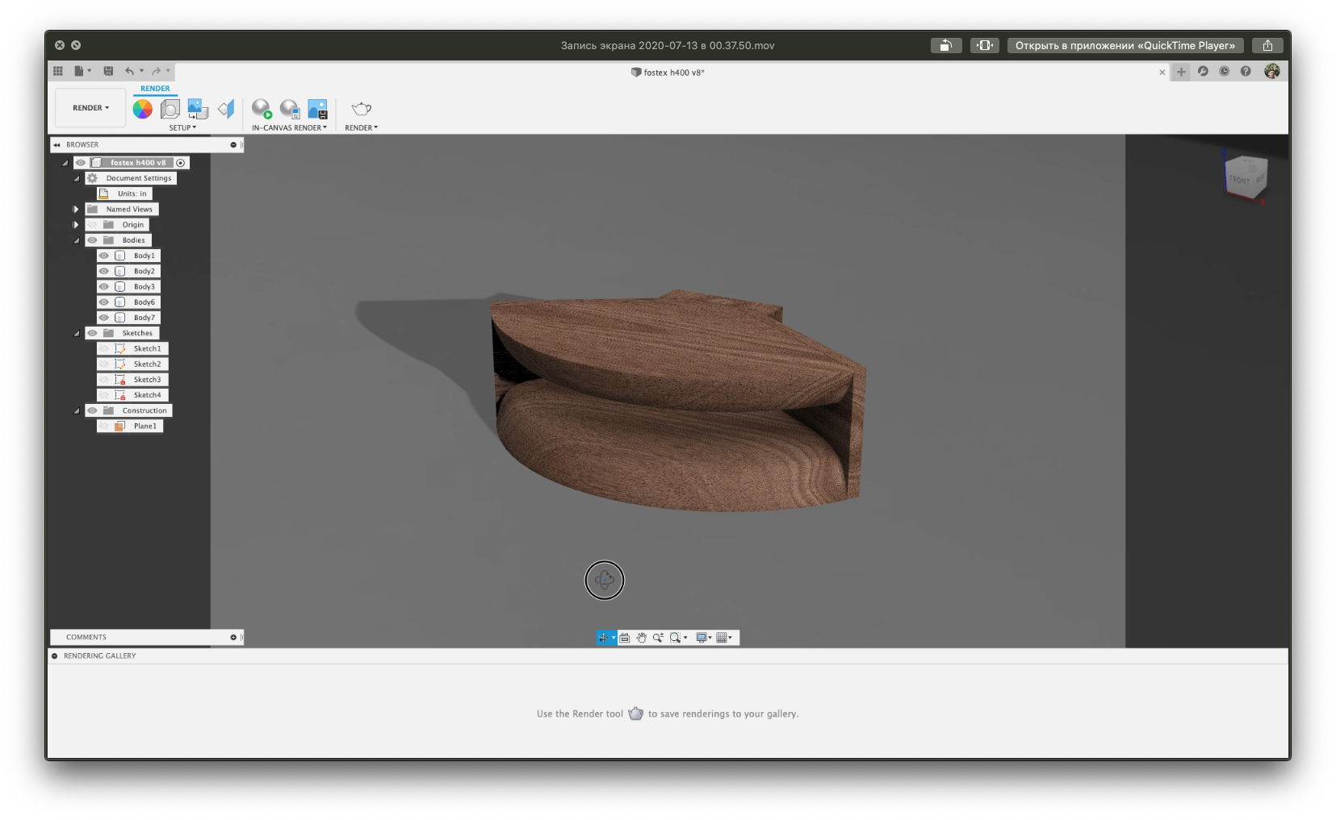This screenshot has height=820, width=1336.
Task: Hide Body1 using its eye icon
Action: coord(104,256)
